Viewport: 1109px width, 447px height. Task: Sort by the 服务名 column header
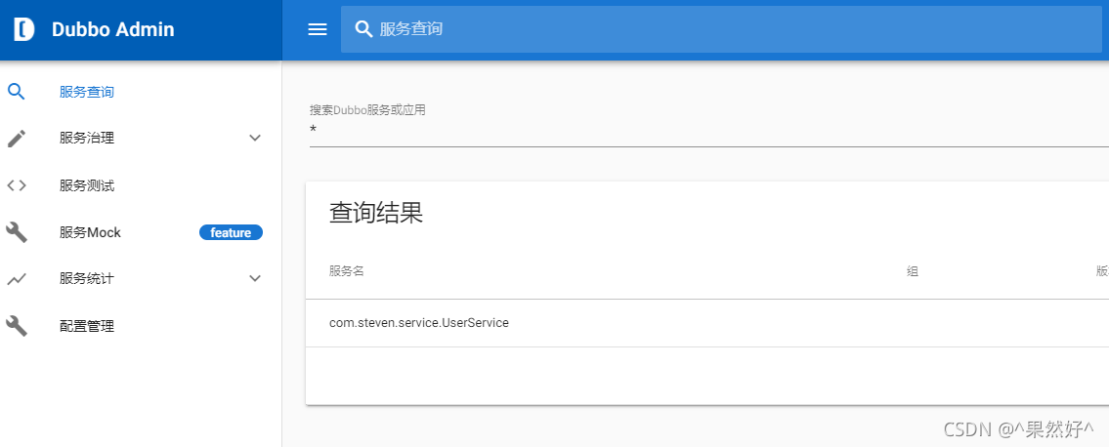pyautogui.click(x=347, y=271)
